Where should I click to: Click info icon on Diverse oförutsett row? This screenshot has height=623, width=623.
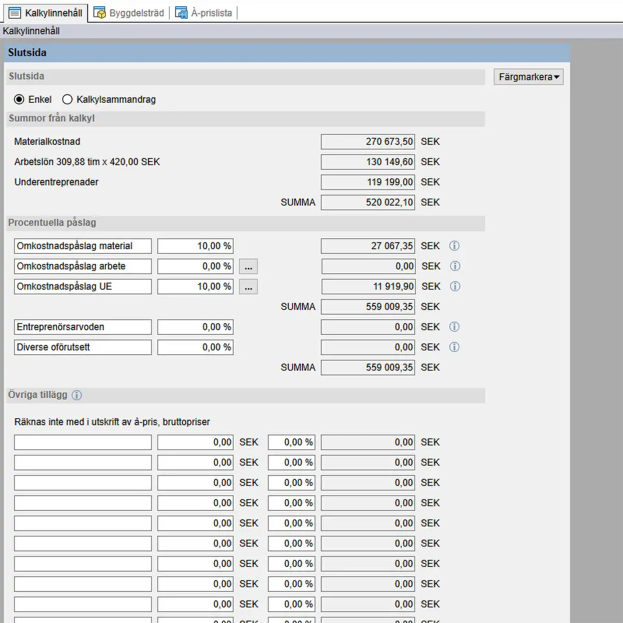click(454, 347)
